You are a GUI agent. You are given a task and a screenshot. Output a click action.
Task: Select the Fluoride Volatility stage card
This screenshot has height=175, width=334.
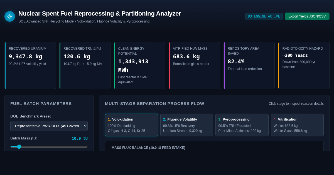187,125
